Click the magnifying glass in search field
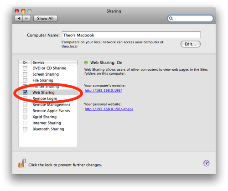Viewport: 228px width, 191px height. point(171,18)
